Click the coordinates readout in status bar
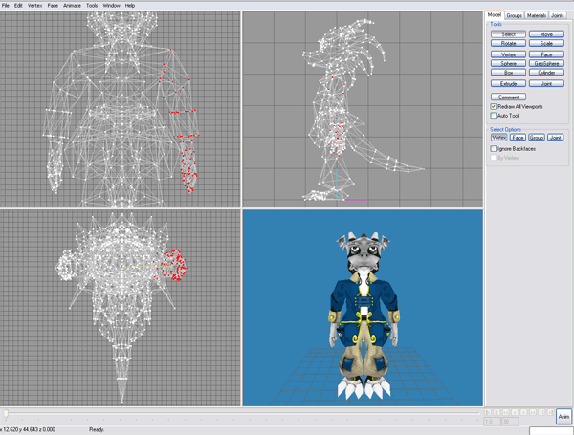 pyautogui.click(x=28, y=429)
